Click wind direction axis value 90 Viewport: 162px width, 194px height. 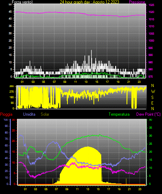[12, 103]
